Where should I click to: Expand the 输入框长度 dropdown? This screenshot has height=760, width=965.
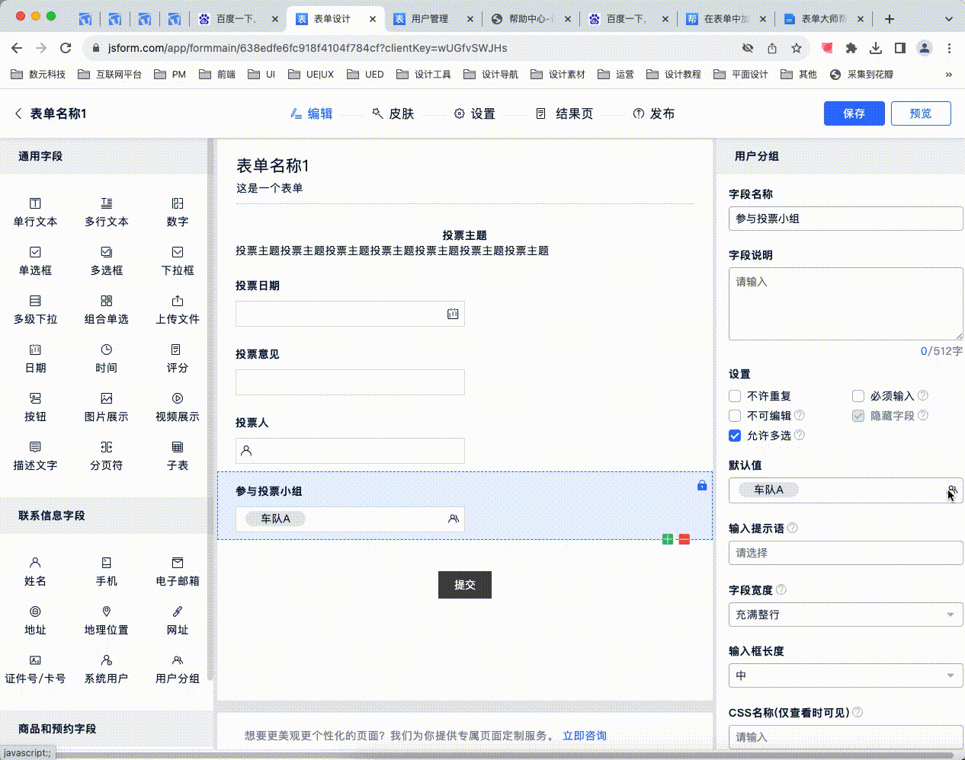(845, 675)
